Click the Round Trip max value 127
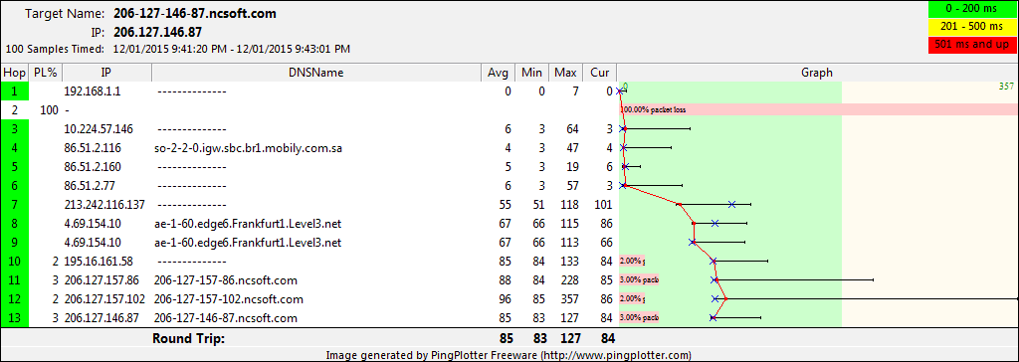The height and width of the screenshot is (362, 1019). [x=569, y=338]
